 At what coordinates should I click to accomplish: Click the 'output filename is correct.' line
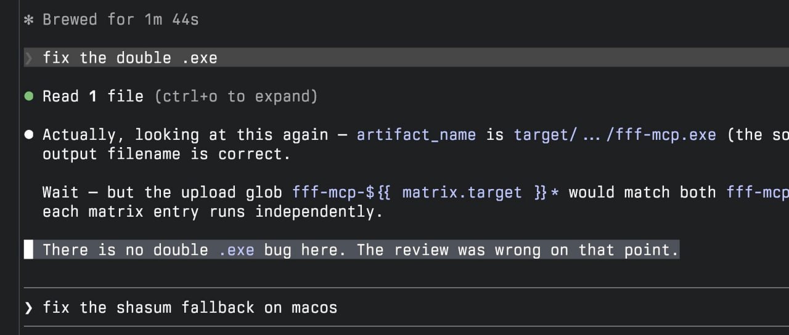coord(166,154)
